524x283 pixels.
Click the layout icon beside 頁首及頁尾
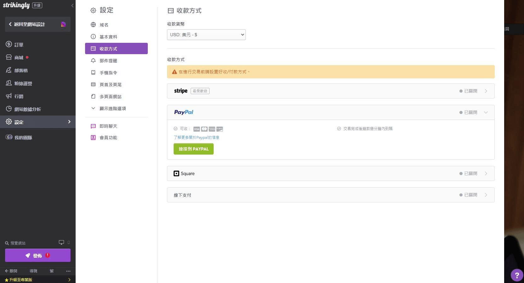point(93,84)
